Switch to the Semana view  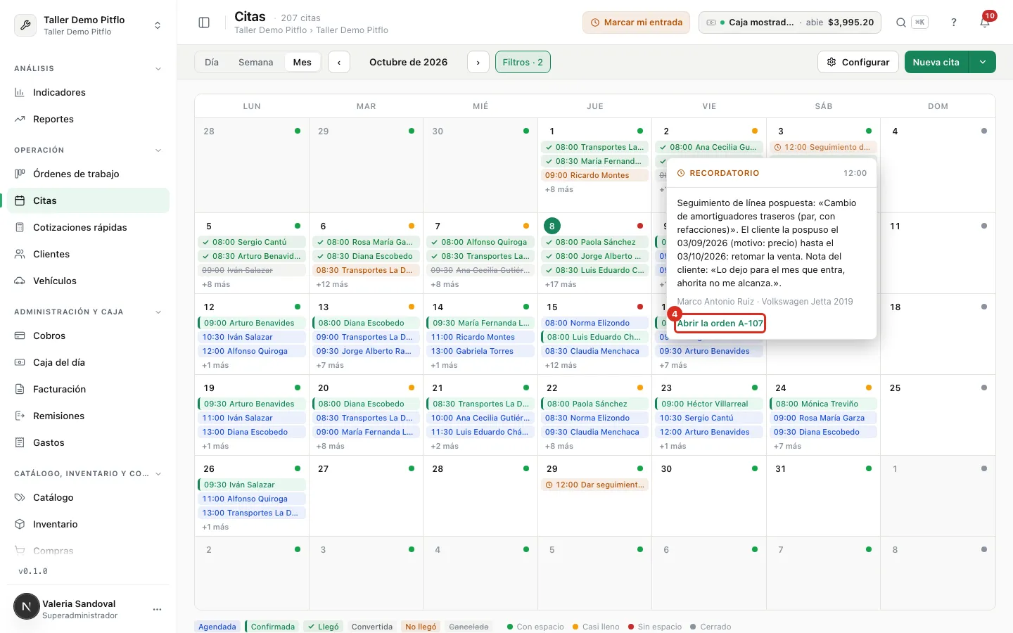255,62
